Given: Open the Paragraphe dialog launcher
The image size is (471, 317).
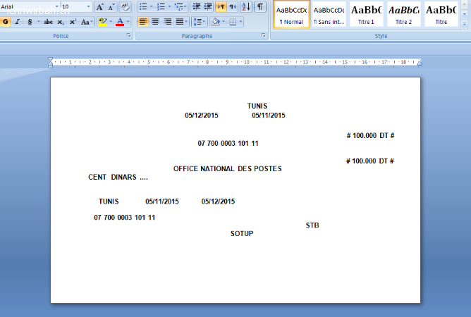Looking at the screenshot, I should tap(264, 35).
